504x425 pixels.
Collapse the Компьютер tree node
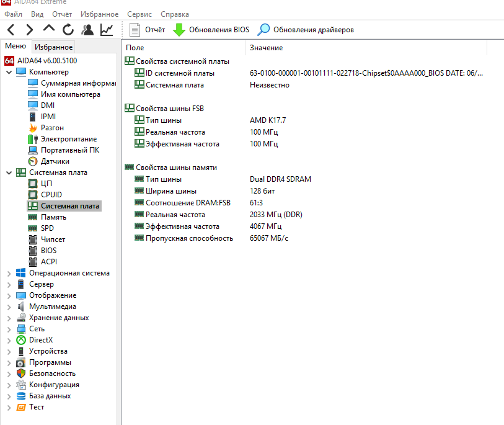[9, 72]
